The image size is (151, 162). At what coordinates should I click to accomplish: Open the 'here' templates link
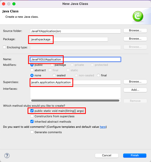(x=103, y=127)
